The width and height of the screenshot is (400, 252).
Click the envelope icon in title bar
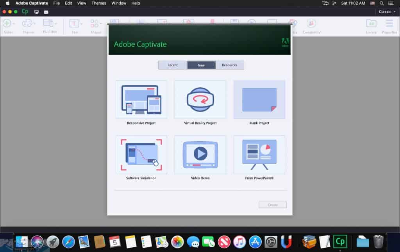tap(46, 12)
